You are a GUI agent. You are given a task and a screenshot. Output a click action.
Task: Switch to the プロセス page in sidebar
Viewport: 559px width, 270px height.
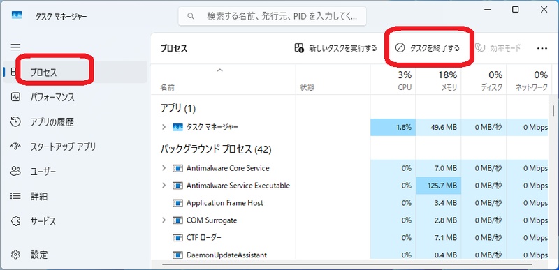75,73
